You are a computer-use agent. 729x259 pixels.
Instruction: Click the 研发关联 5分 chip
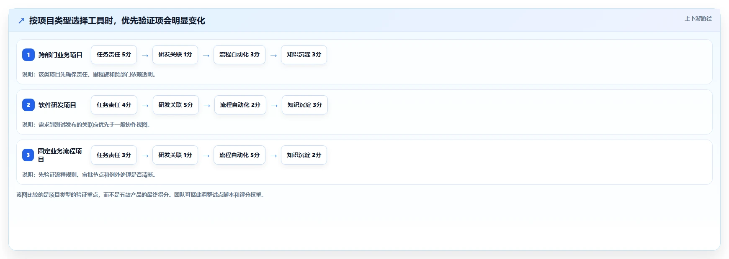pos(175,105)
